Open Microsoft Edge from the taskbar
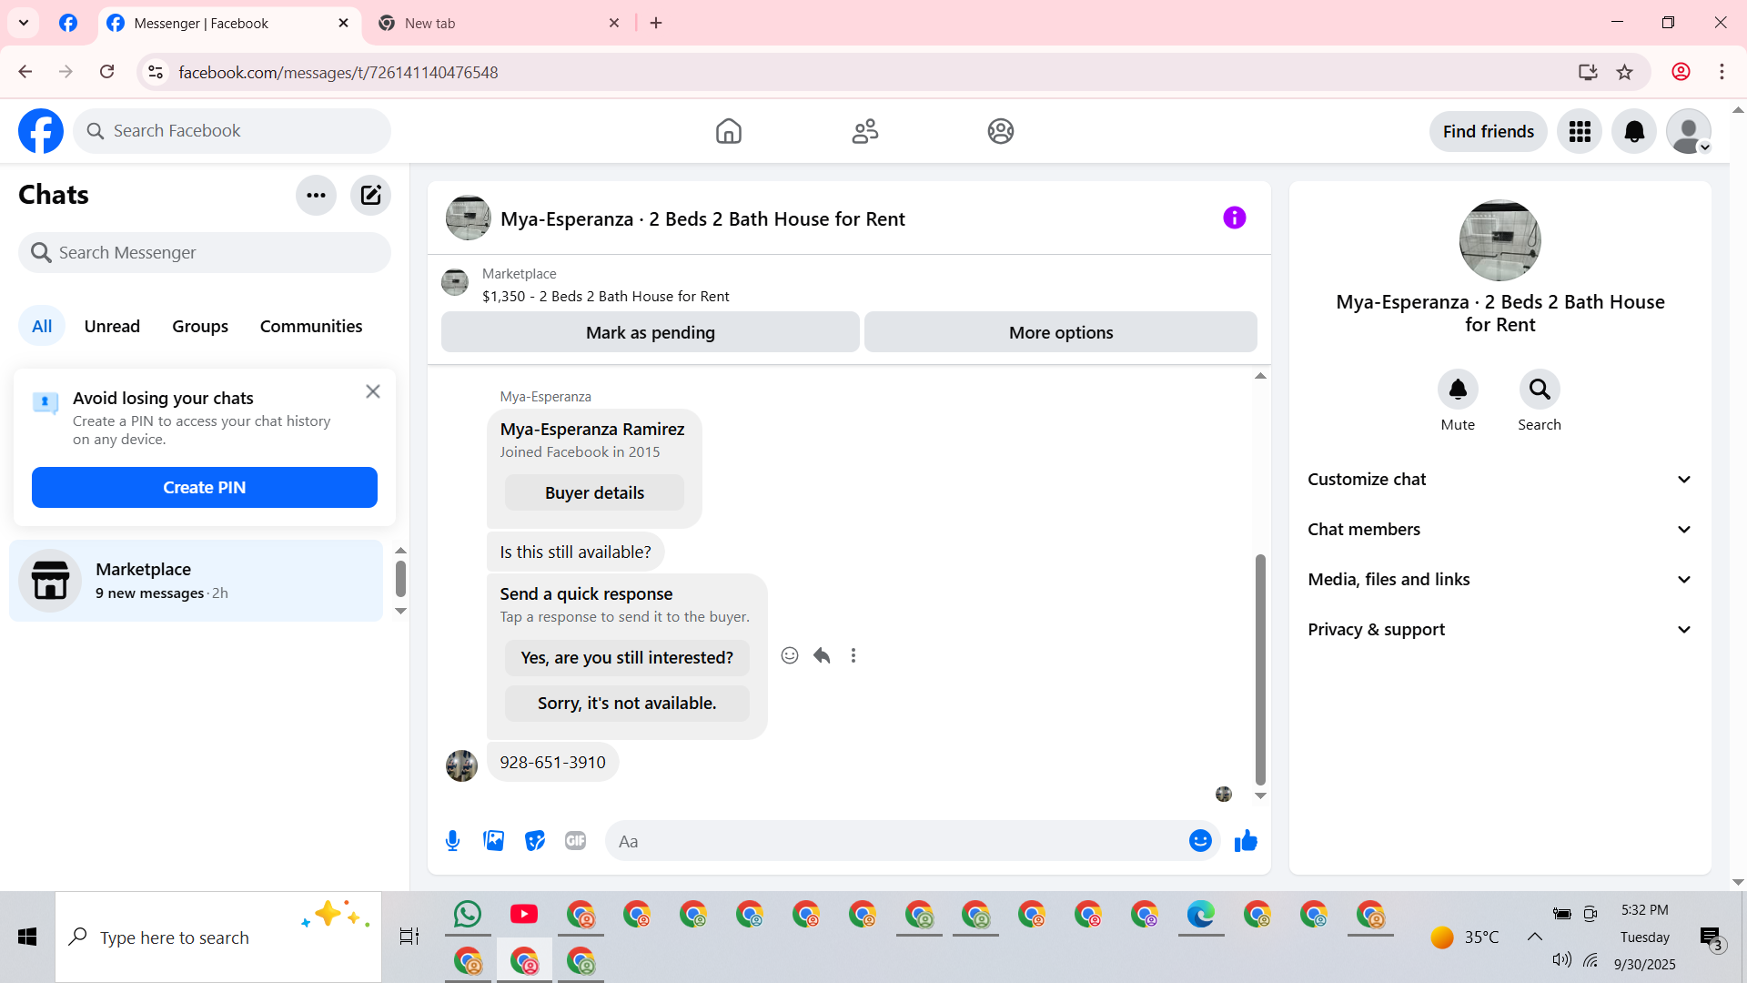Viewport: 1747px width, 983px height. pos(1201,914)
